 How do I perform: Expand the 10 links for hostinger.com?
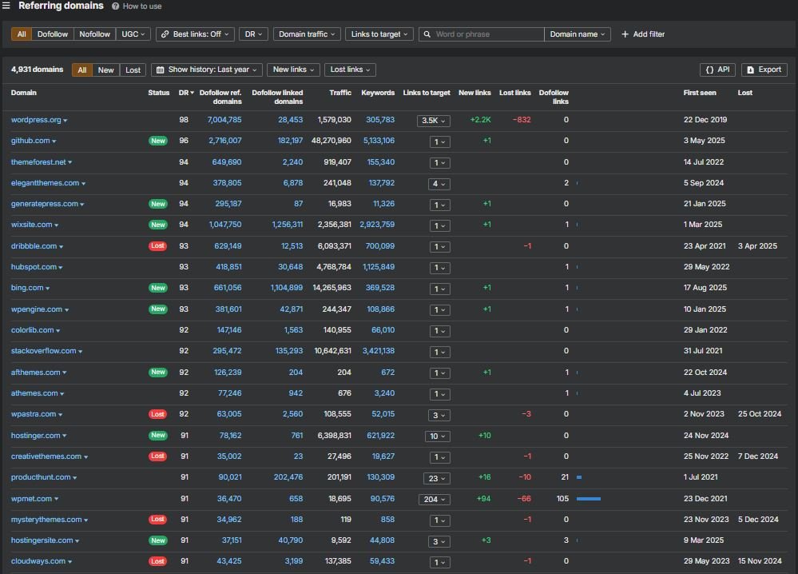pyautogui.click(x=437, y=436)
